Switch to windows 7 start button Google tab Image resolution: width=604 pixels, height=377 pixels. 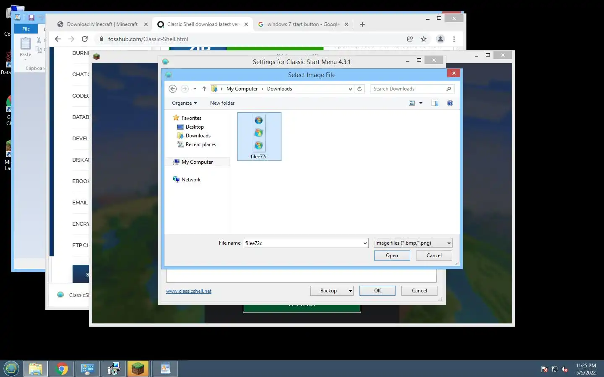[303, 24]
